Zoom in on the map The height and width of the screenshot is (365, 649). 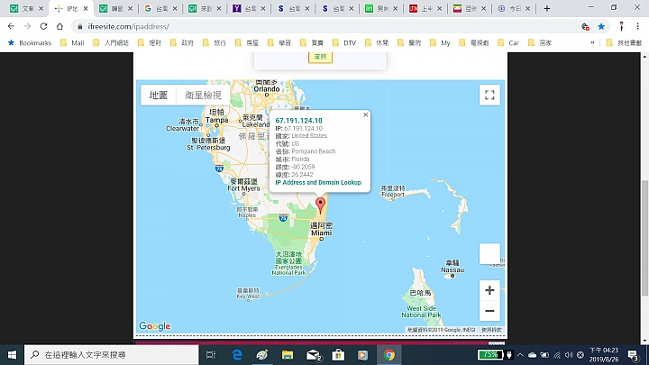489,290
